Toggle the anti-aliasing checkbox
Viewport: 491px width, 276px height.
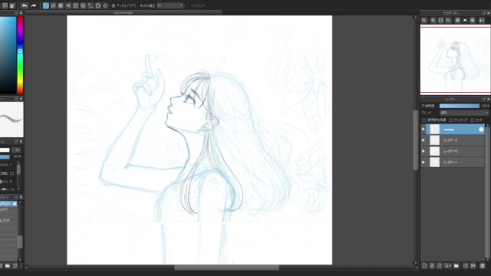click(114, 5)
